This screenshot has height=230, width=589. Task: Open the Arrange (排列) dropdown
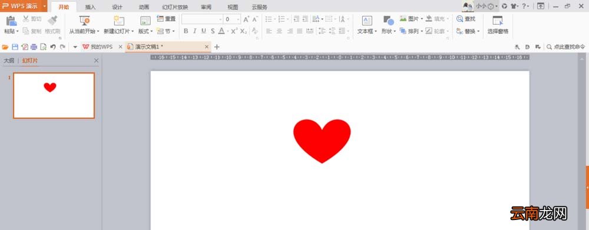pos(411,31)
